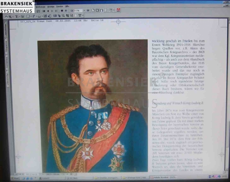Select the Text selection tool
The height and width of the screenshot is (182, 230).
tap(17, 16)
